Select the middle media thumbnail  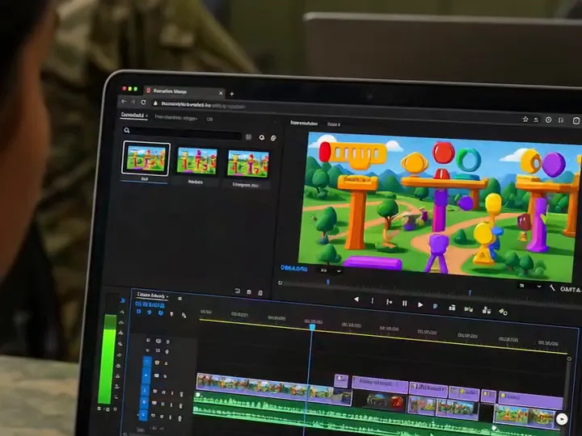(x=197, y=161)
